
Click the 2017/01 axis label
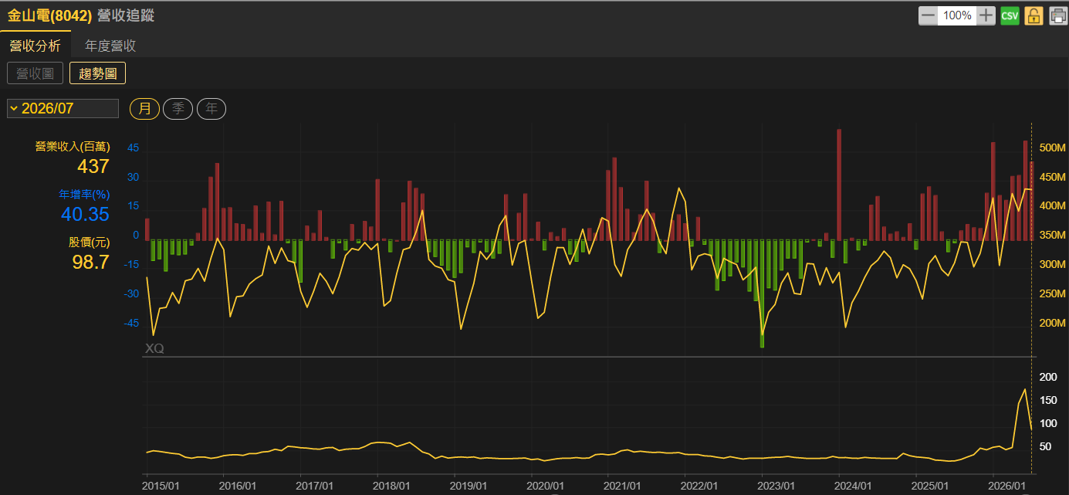315,486
